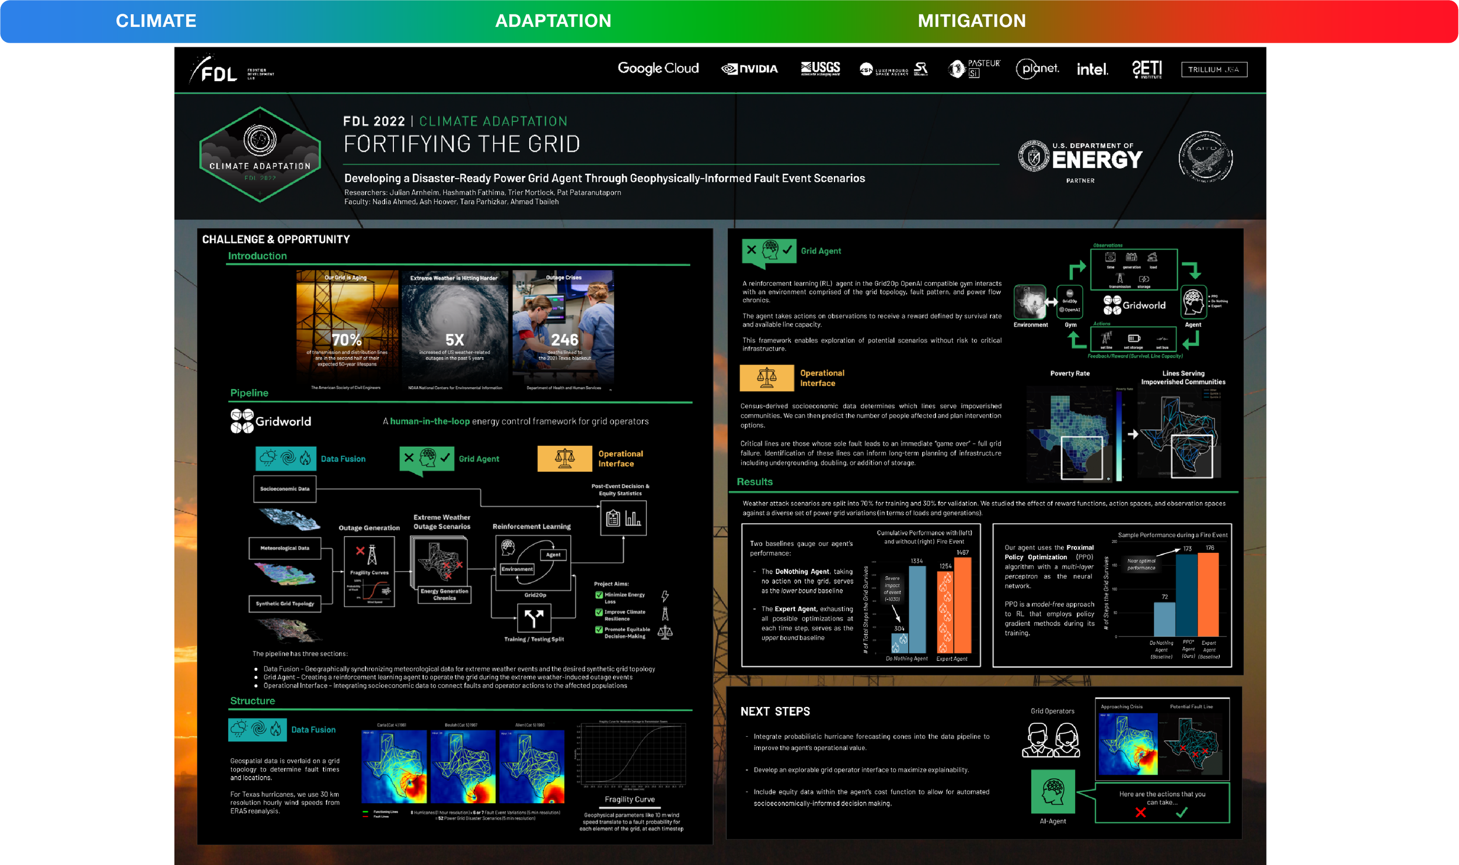
Task: Toggle the Improve Climate Resilience checkbox
Action: 599,612
